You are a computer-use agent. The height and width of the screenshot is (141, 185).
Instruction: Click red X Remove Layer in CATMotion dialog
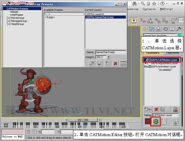tap(115, 63)
